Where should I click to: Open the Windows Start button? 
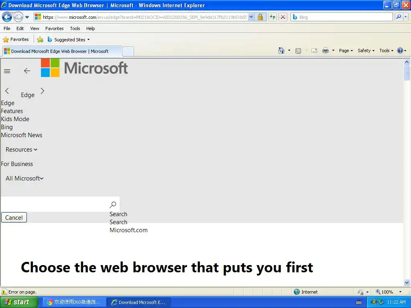pyautogui.click(x=19, y=302)
